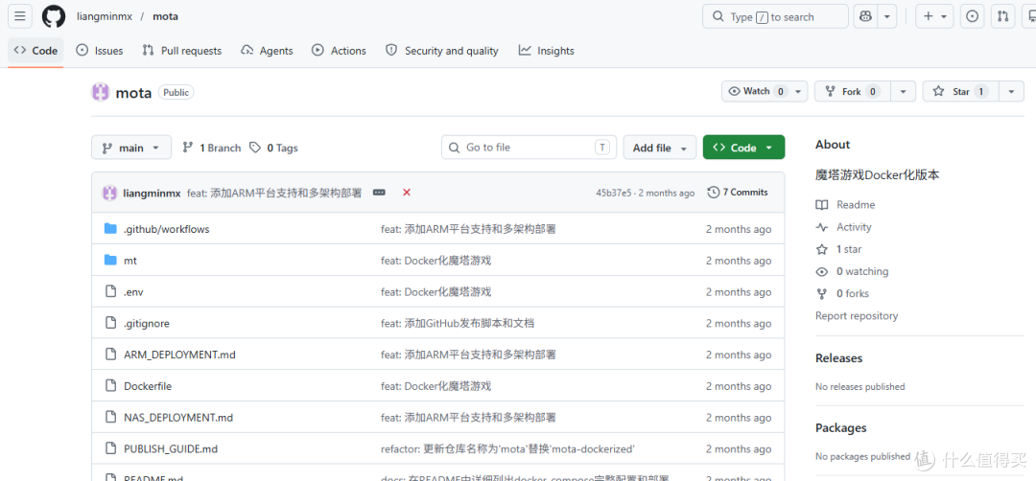Open the pull requests header icon
This screenshot has height=481, width=1036.
[1003, 16]
